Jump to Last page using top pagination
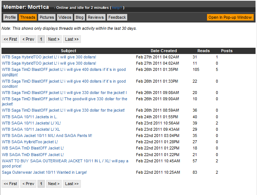The image size is (257, 195). point(72,39)
